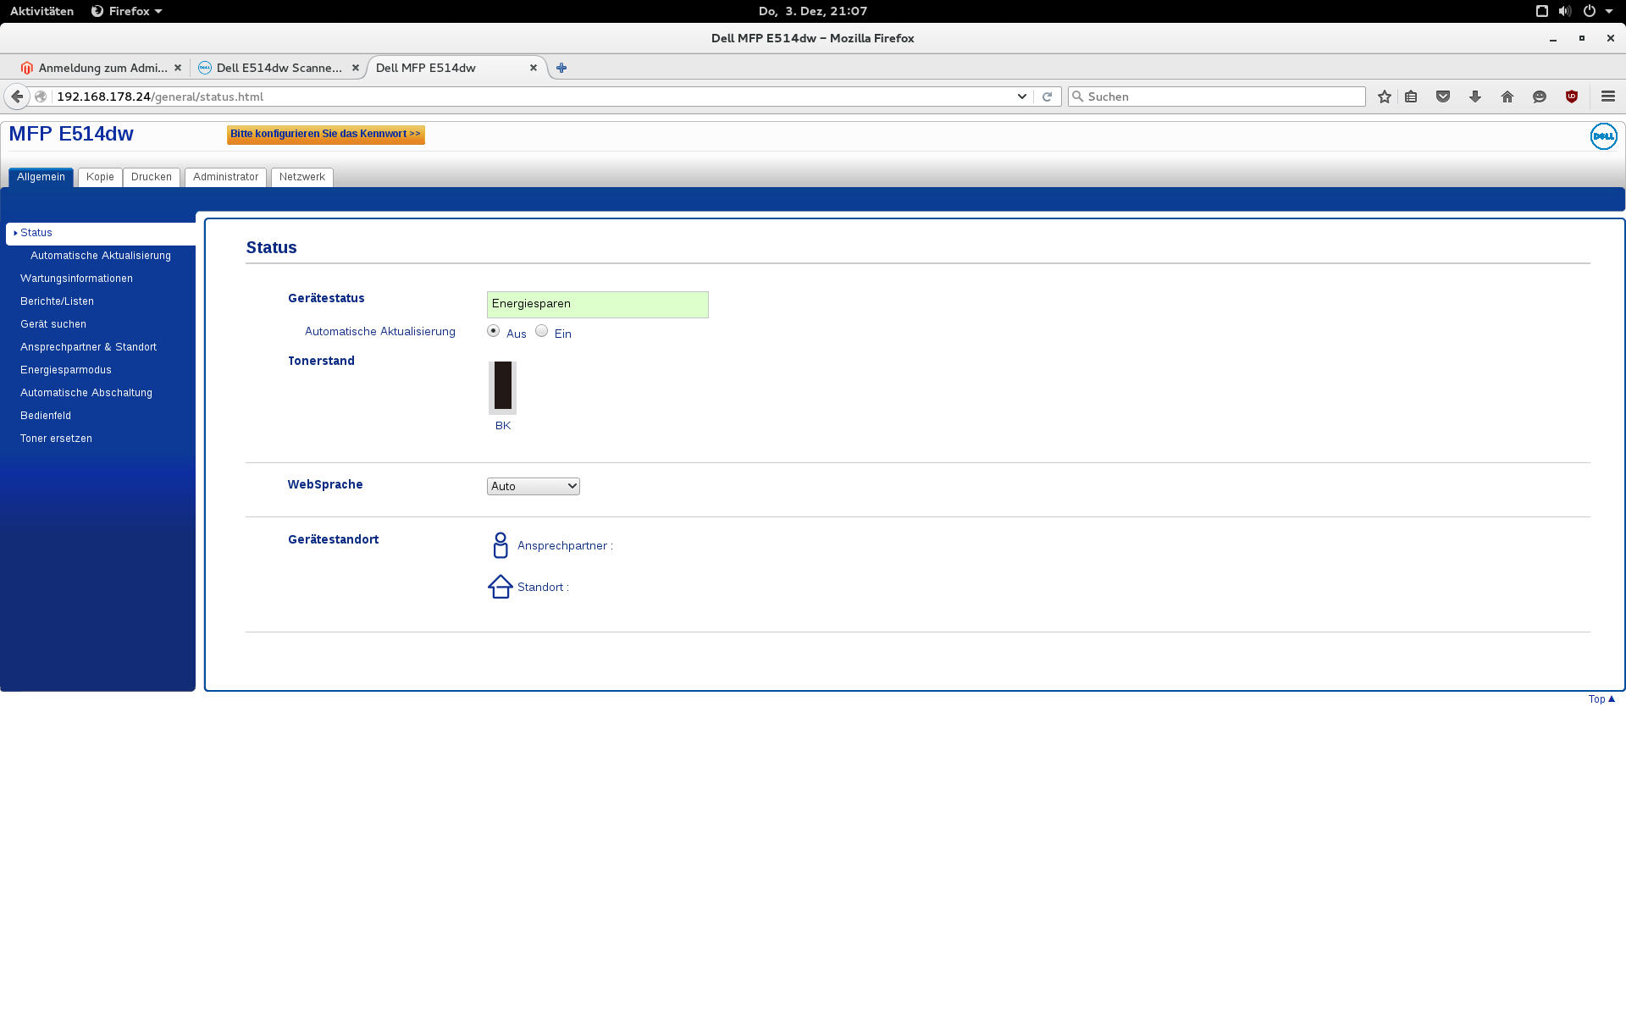Click the MFP E514dw title heading
Viewport: 1626px width, 1016px height.
pos(71,134)
